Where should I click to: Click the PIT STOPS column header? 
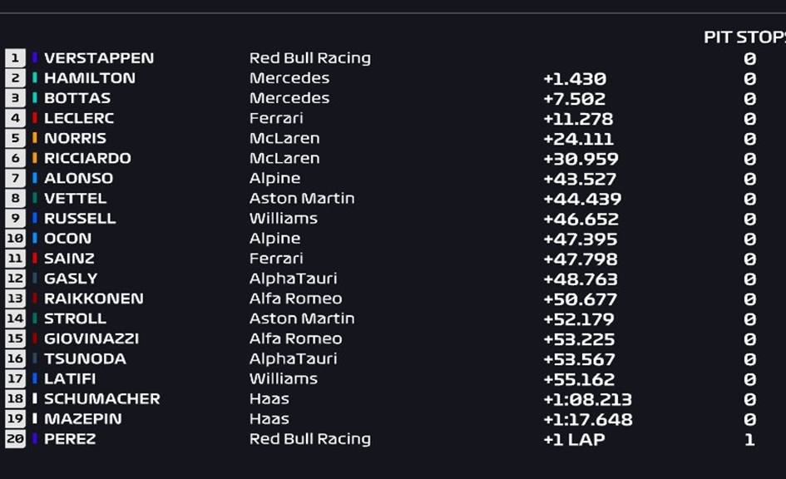pyautogui.click(x=745, y=37)
